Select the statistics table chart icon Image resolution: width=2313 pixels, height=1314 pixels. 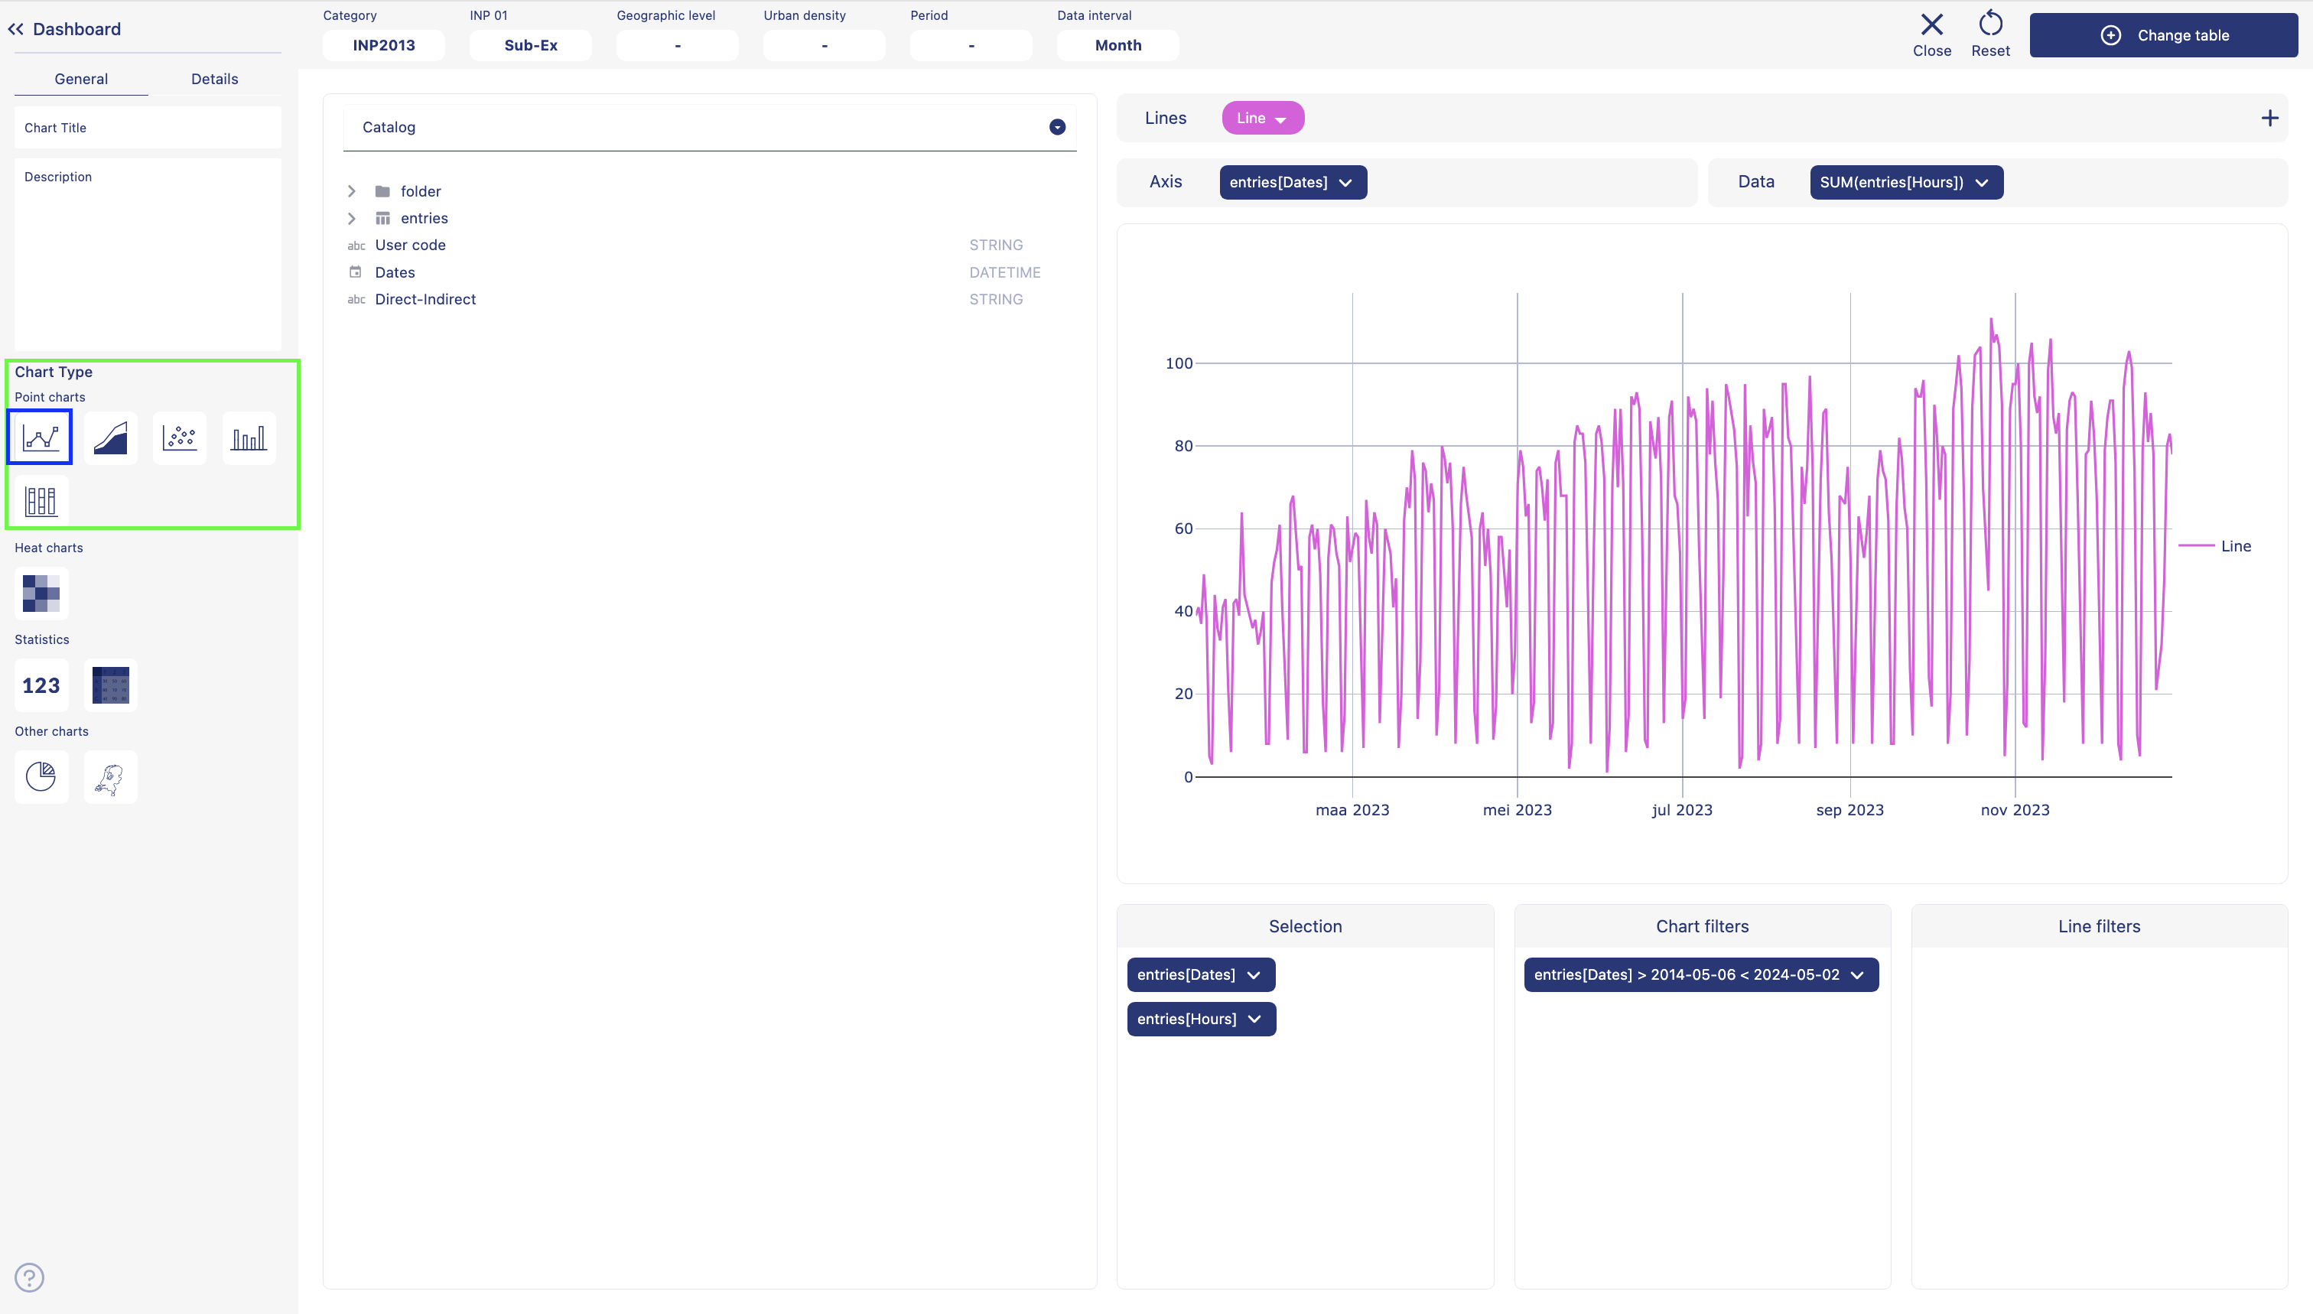(x=110, y=685)
